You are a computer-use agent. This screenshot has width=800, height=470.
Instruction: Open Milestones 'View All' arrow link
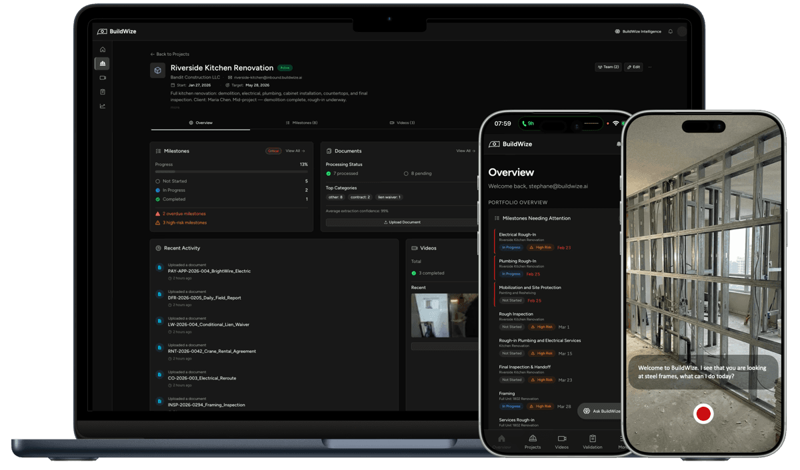(295, 150)
